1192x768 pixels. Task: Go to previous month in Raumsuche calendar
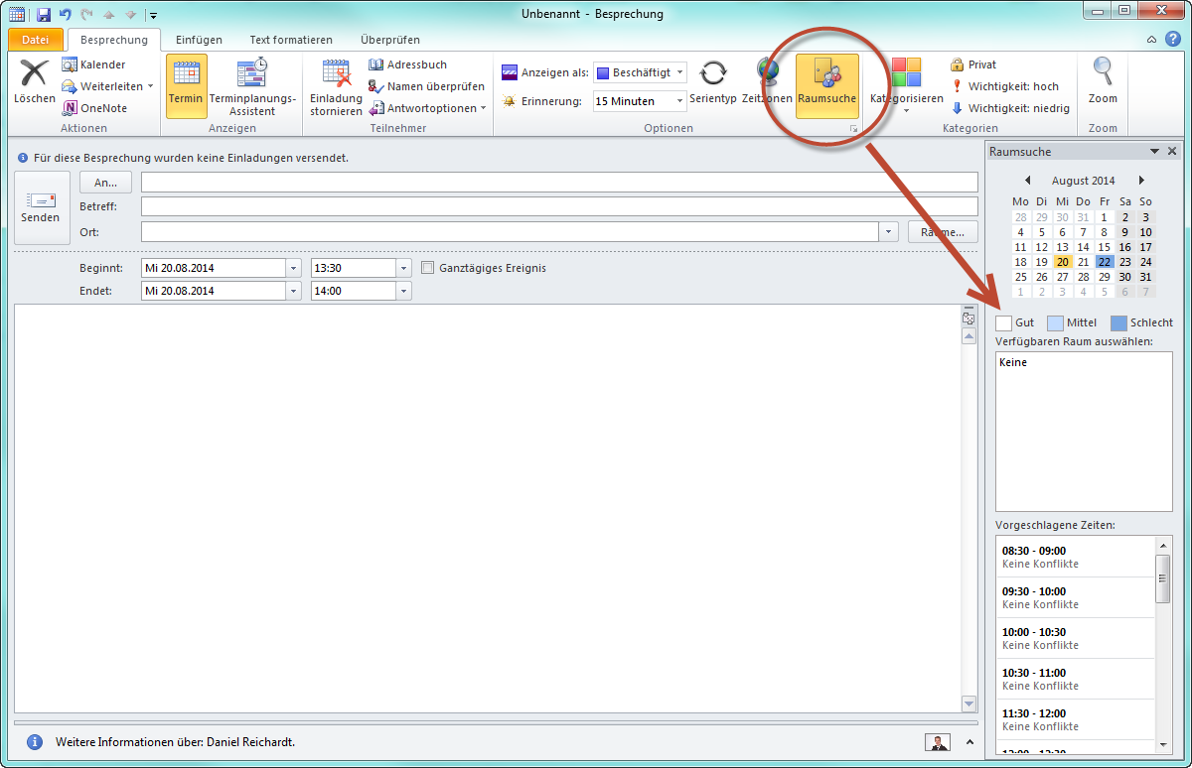(x=1027, y=181)
